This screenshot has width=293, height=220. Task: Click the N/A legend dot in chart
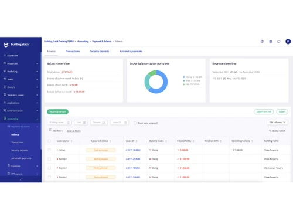(184, 84)
